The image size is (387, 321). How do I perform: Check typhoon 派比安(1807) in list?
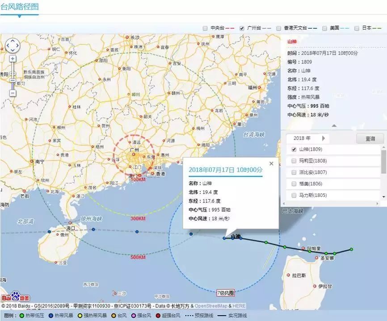294,172
